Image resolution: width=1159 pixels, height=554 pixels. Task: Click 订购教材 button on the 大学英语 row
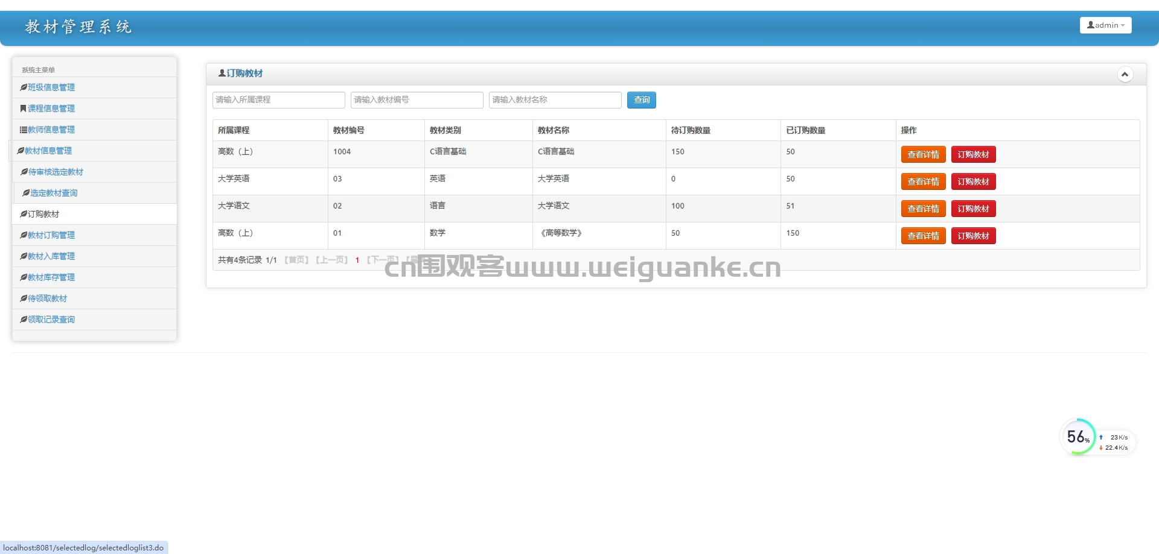point(973,181)
